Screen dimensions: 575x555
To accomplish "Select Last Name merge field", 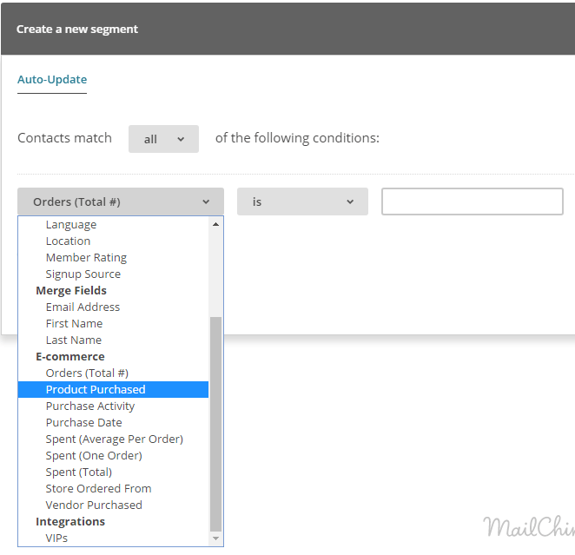I will [x=113, y=340].
